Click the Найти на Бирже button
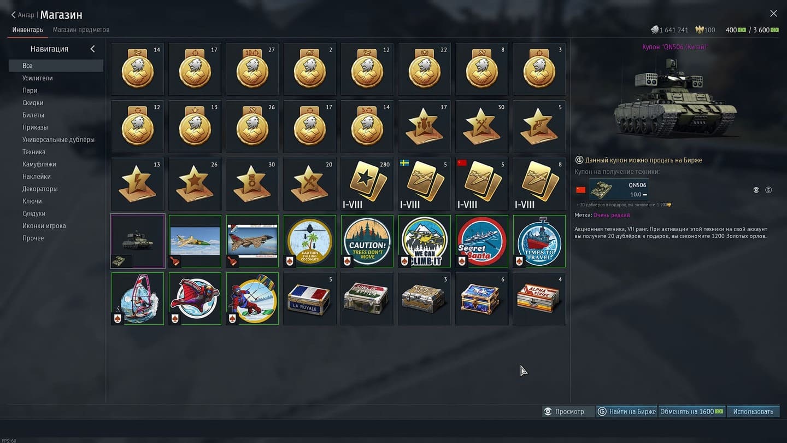The height and width of the screenshot is (443, 787). [626, 411]
